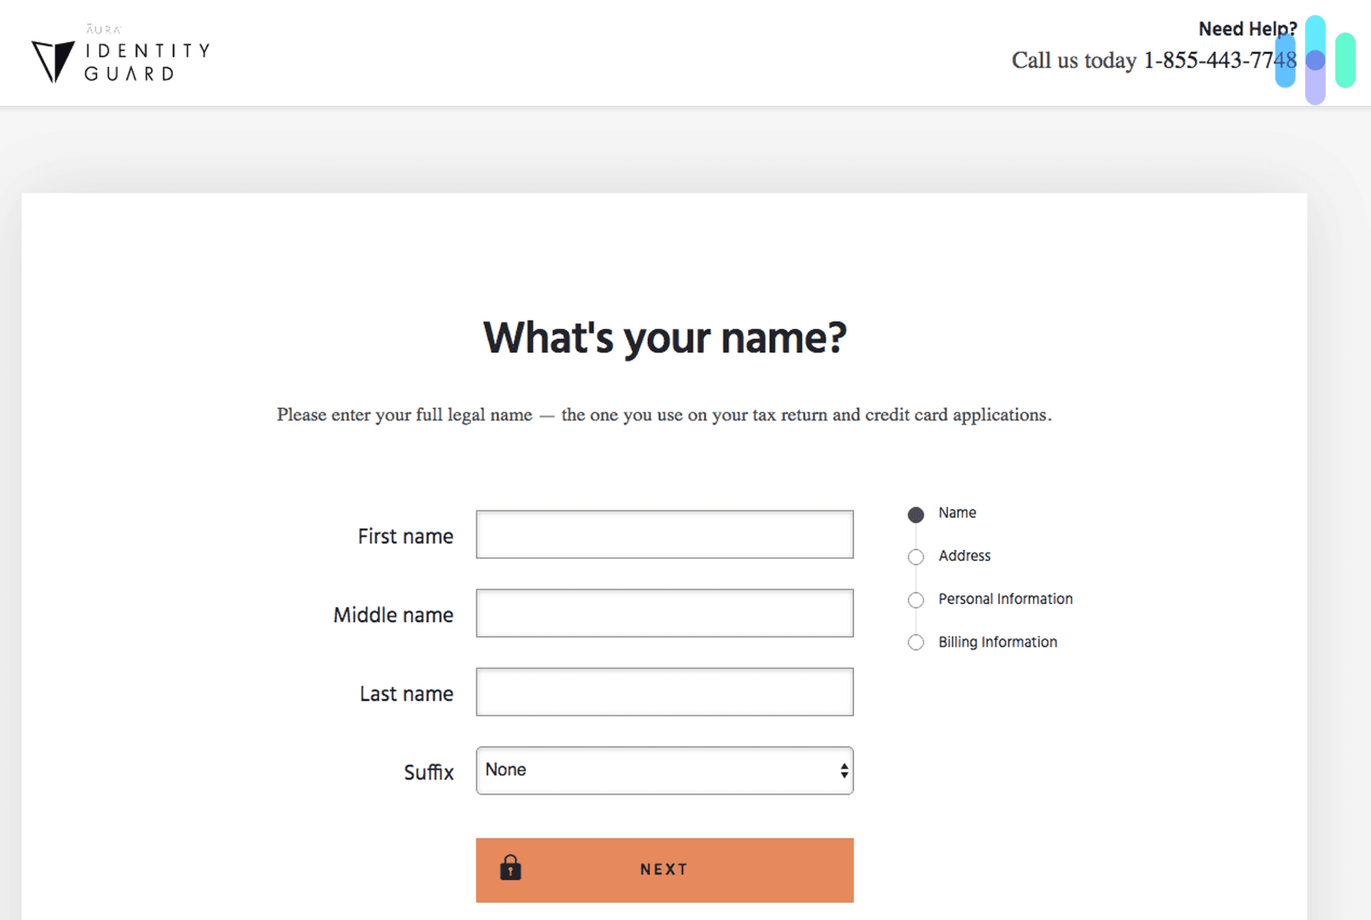Click the IDENTITY GUARD wordmark
Screen dimensions: 1371x920
point(146,62)
